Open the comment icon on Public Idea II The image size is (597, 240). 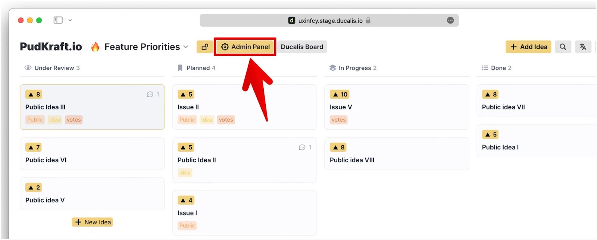point(302,148)
